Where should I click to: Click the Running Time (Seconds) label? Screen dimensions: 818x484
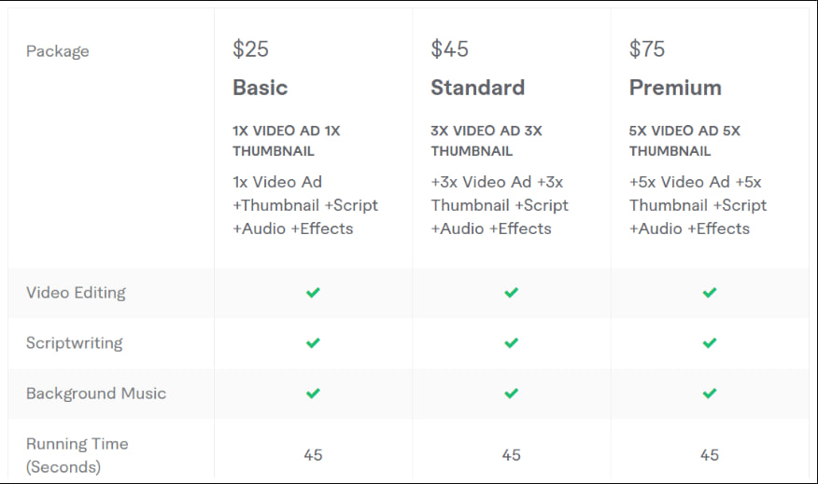77,455
